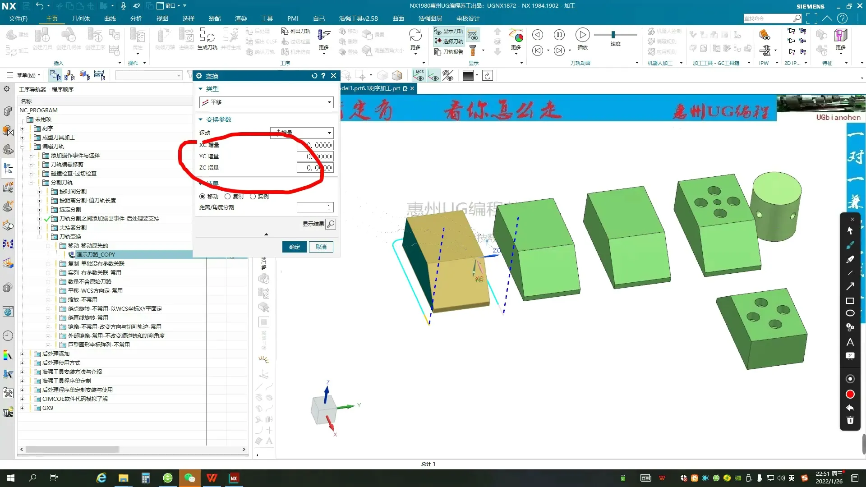Click the 显示结果 preview magnifier icon

pyautogui.click(x=331, y=224)
